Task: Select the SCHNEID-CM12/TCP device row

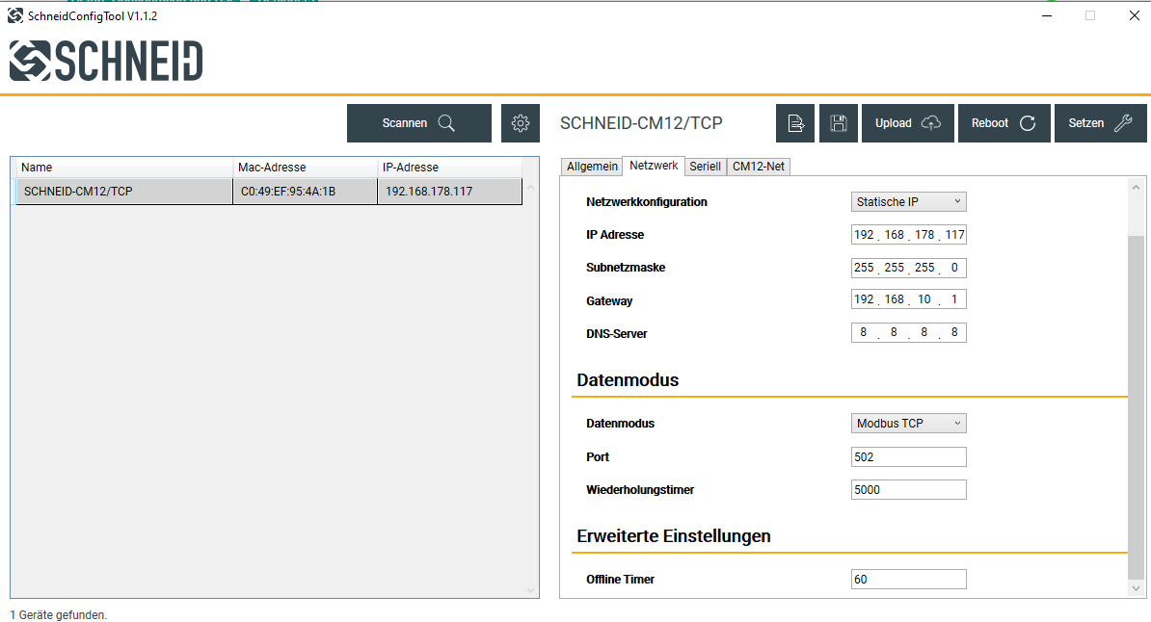Action: [x=270, y=192]
